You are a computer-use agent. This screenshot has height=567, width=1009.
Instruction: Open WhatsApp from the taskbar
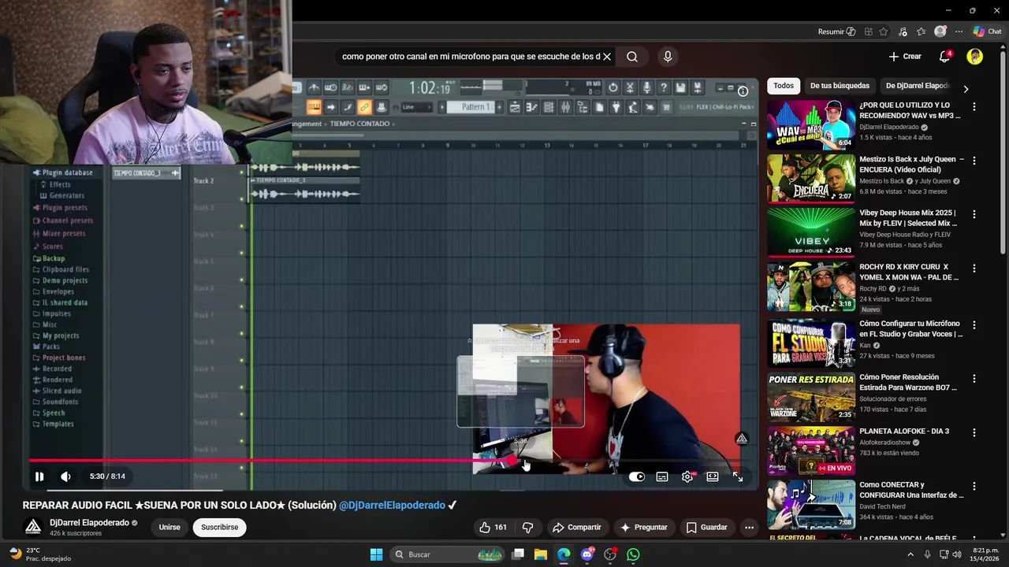pos(633,554)
